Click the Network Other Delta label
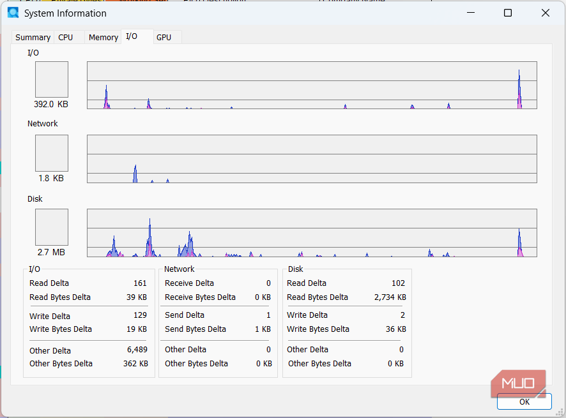This screenshot has width=566, height=418. [185, 350]
